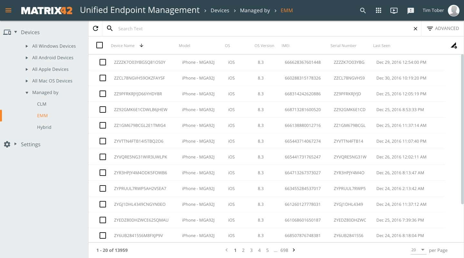Open the apps grid launcher
The image size is (464, 258).
point(378,10)
